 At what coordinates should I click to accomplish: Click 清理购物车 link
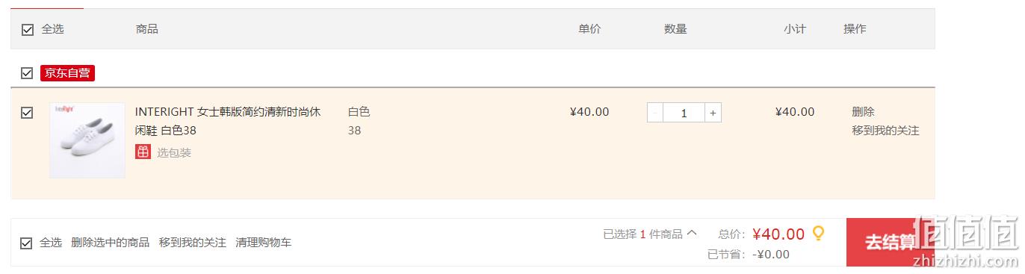(x=263, y=243)
